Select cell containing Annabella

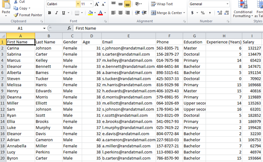[21, 146]
